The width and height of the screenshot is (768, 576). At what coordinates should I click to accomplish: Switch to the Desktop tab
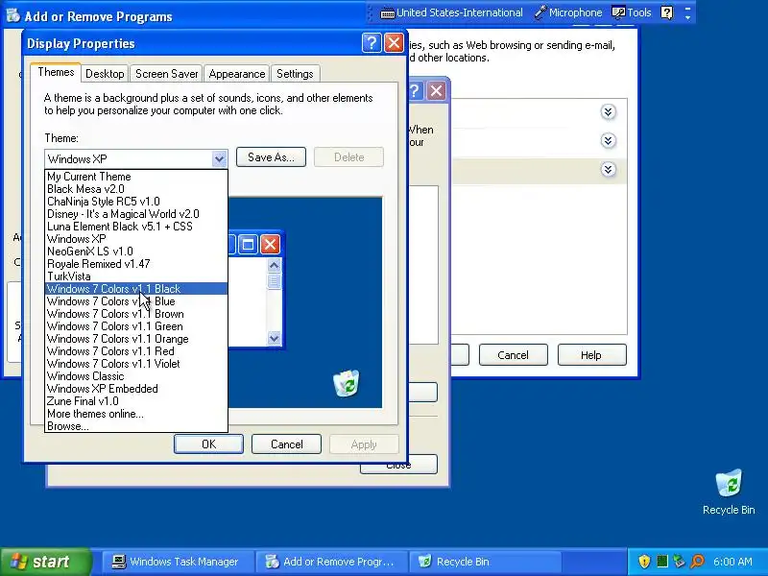point(105,74)
